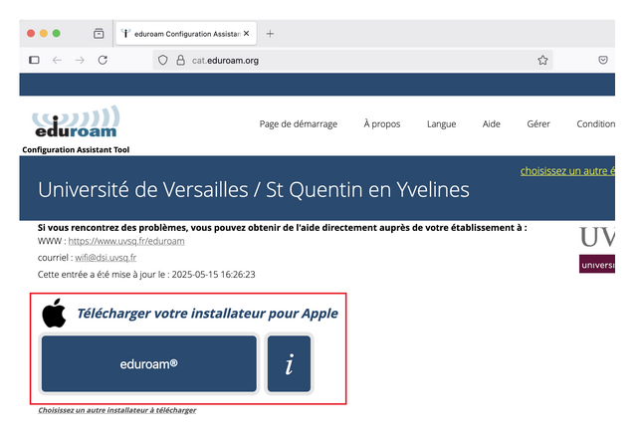Close the eduroam Configuration Assistant tab
This screenshot has width=644, height=436.
(x=247, y=33)
